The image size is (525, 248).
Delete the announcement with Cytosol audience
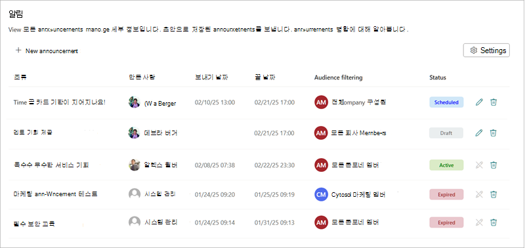click(x=493, y=194)
